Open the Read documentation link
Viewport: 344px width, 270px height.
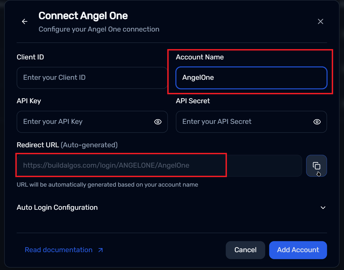tap(59, 250)
